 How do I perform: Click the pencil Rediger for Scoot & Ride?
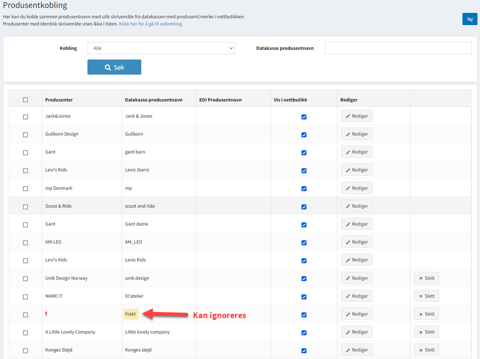tap(357, 206)
